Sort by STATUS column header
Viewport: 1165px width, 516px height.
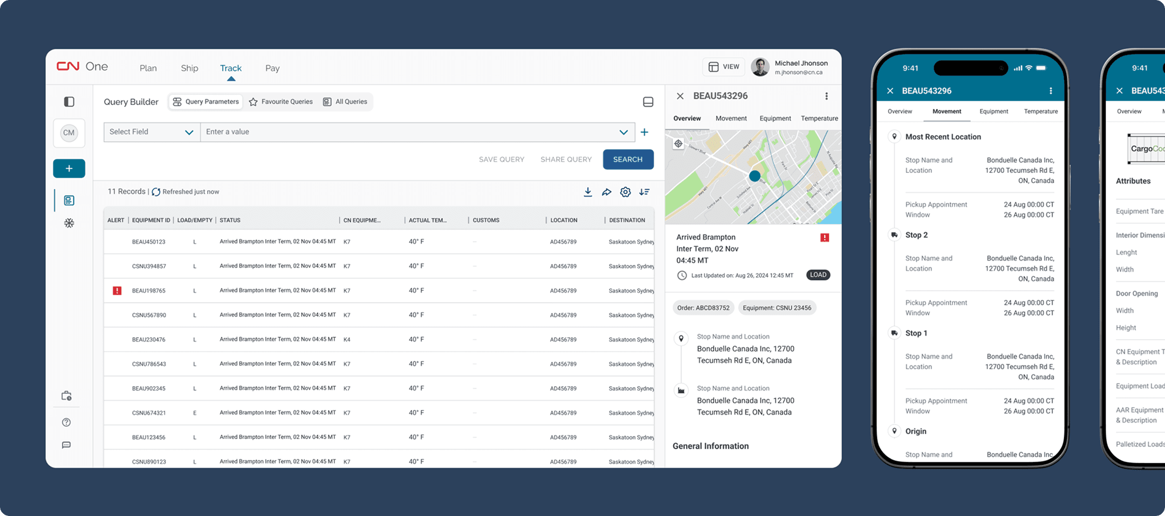[x=230, y=220]
